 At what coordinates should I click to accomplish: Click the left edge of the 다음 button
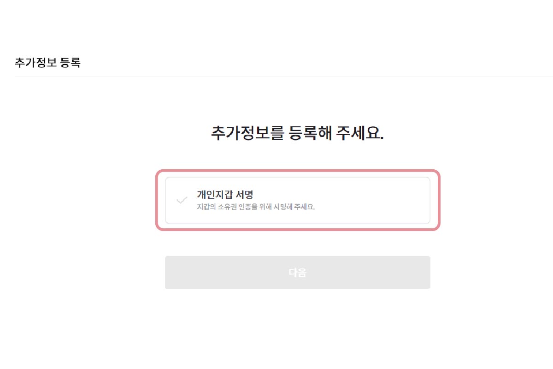tap(169, 272)
